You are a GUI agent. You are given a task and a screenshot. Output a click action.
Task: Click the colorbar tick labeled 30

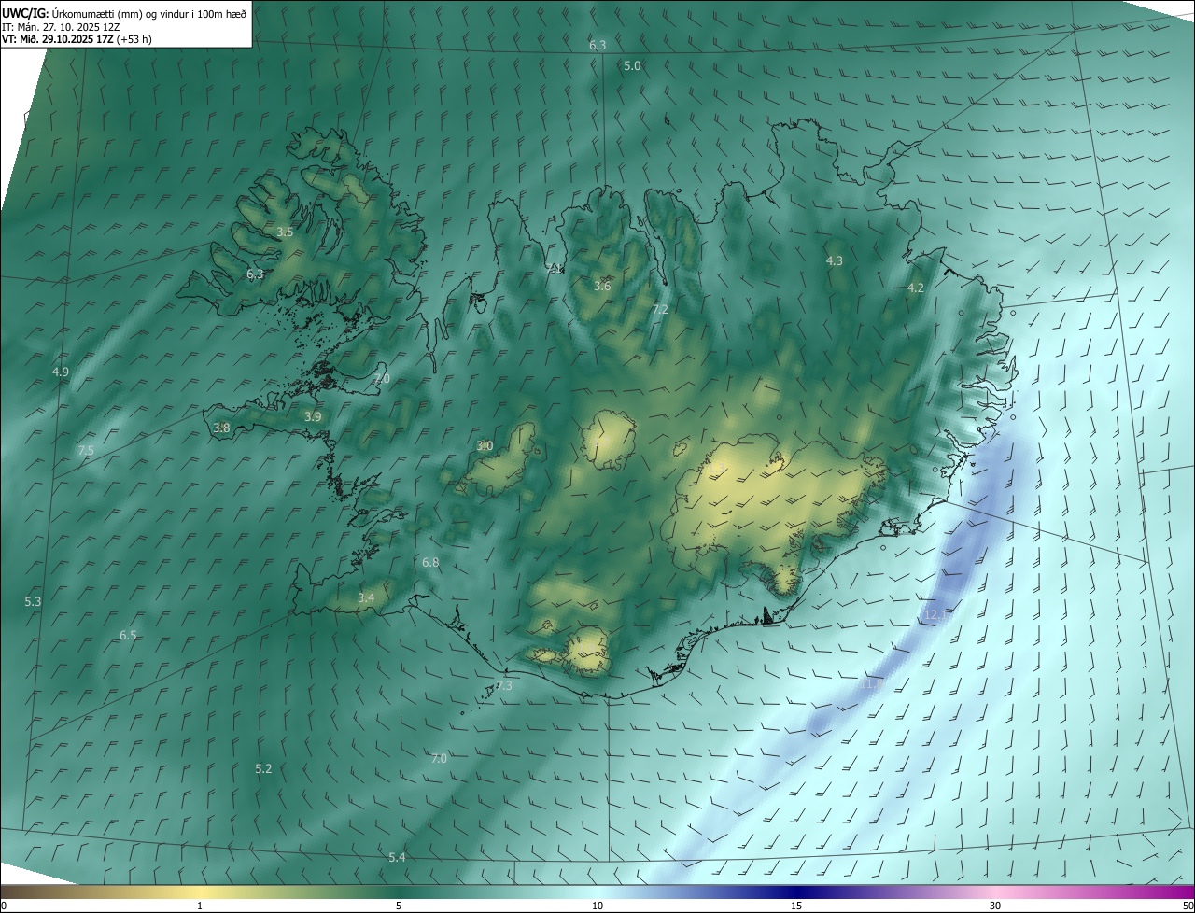coord(995,906)
